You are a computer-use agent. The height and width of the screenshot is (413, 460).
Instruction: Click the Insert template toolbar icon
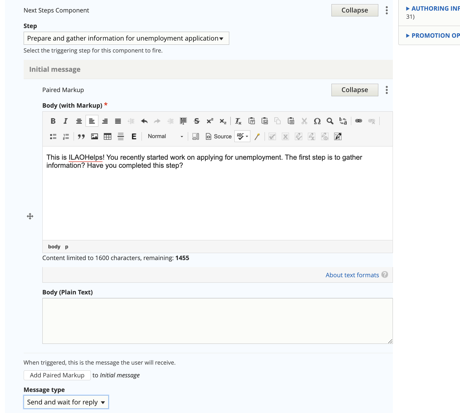tap(183, 121)
